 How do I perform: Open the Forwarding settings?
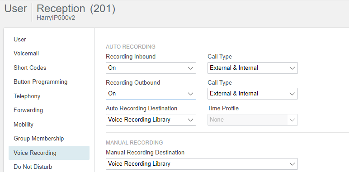(x=28, y=110)
